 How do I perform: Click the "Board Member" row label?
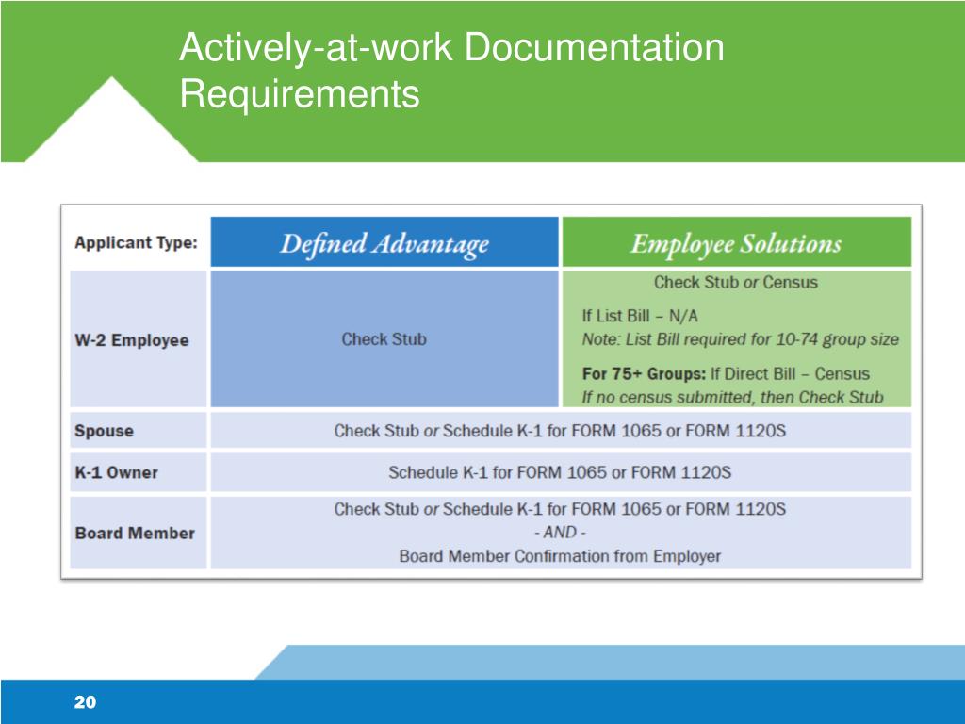point(135,533)
